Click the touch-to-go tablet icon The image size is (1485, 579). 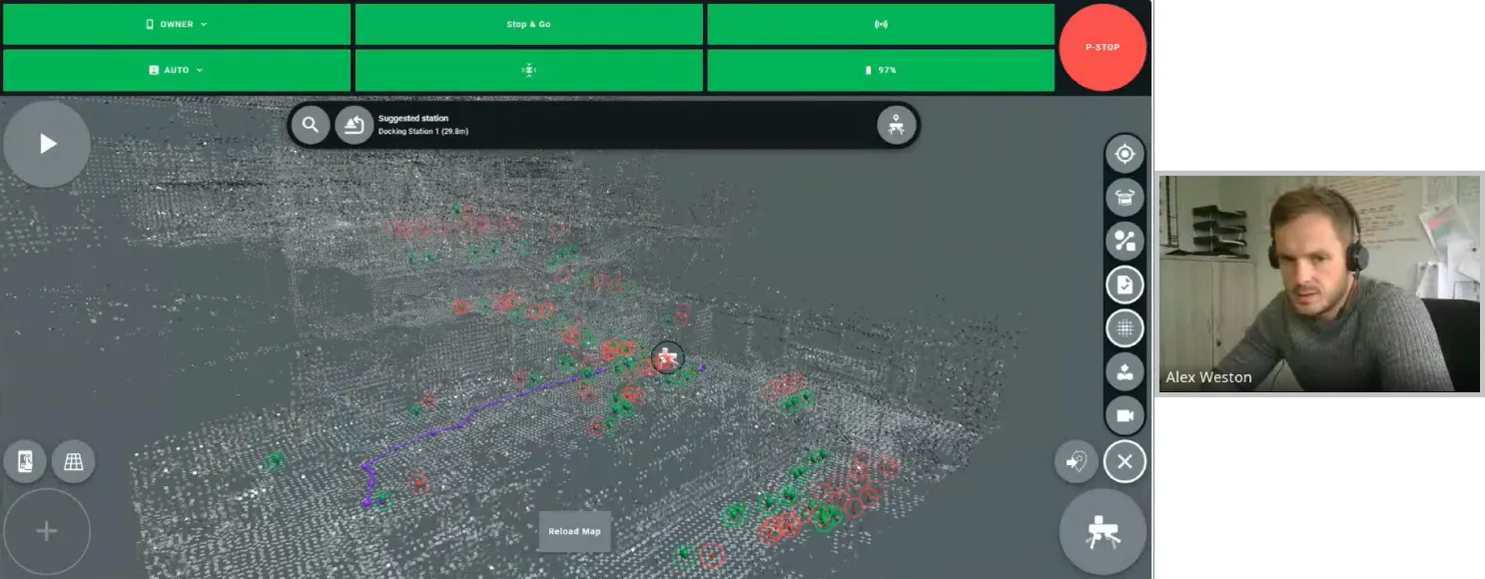(25, 461)
